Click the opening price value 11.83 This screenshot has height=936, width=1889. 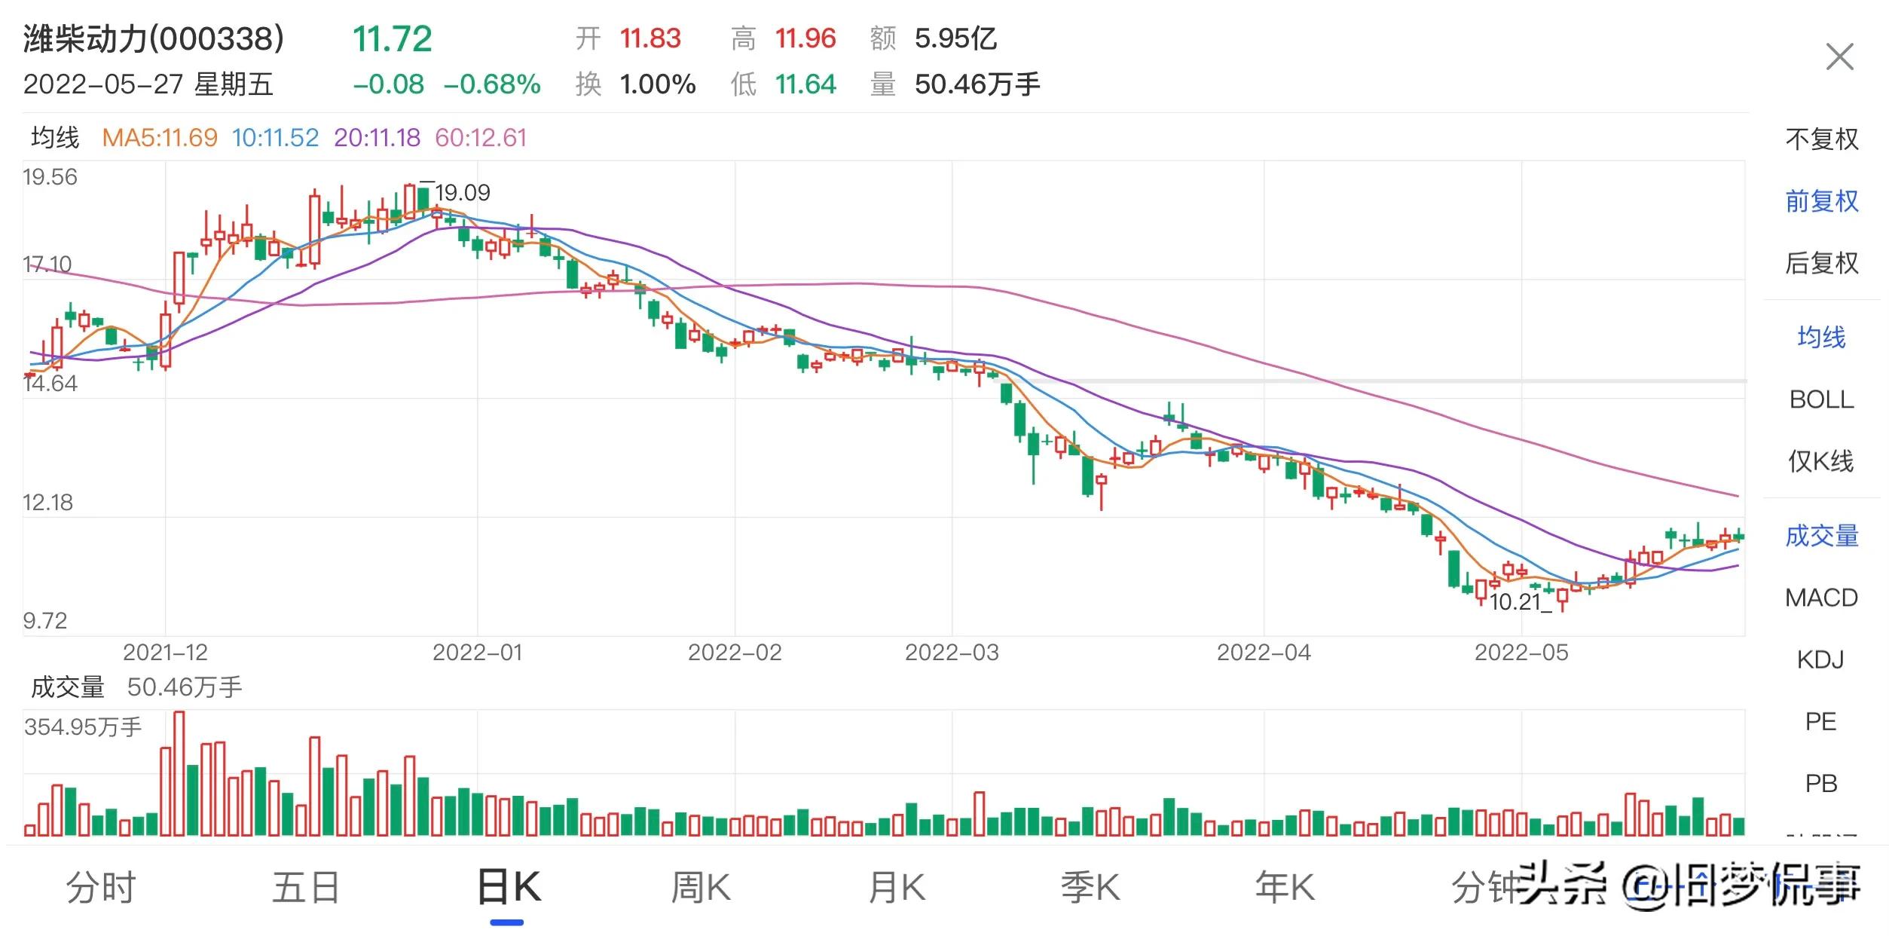click(650, 38)
